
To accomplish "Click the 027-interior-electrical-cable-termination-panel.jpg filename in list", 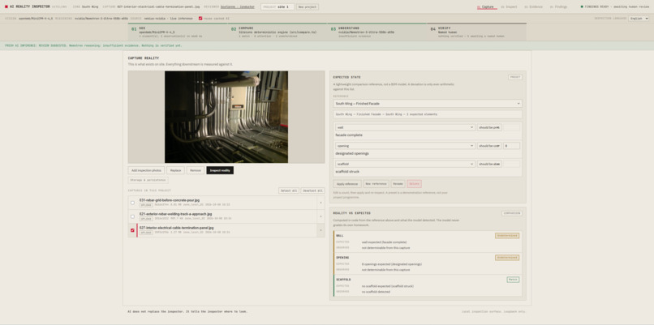I will pyautogui.click(x=176, y=228).
